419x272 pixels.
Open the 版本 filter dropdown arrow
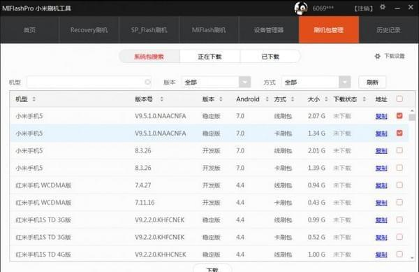[245, 82]
